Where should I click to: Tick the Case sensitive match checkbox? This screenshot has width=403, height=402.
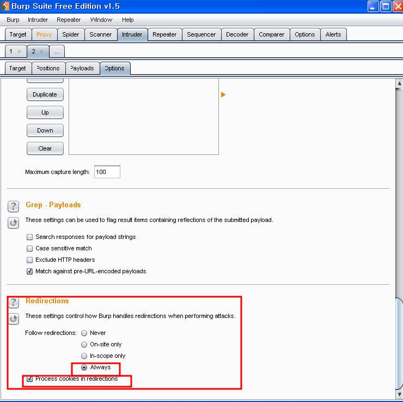30,248
